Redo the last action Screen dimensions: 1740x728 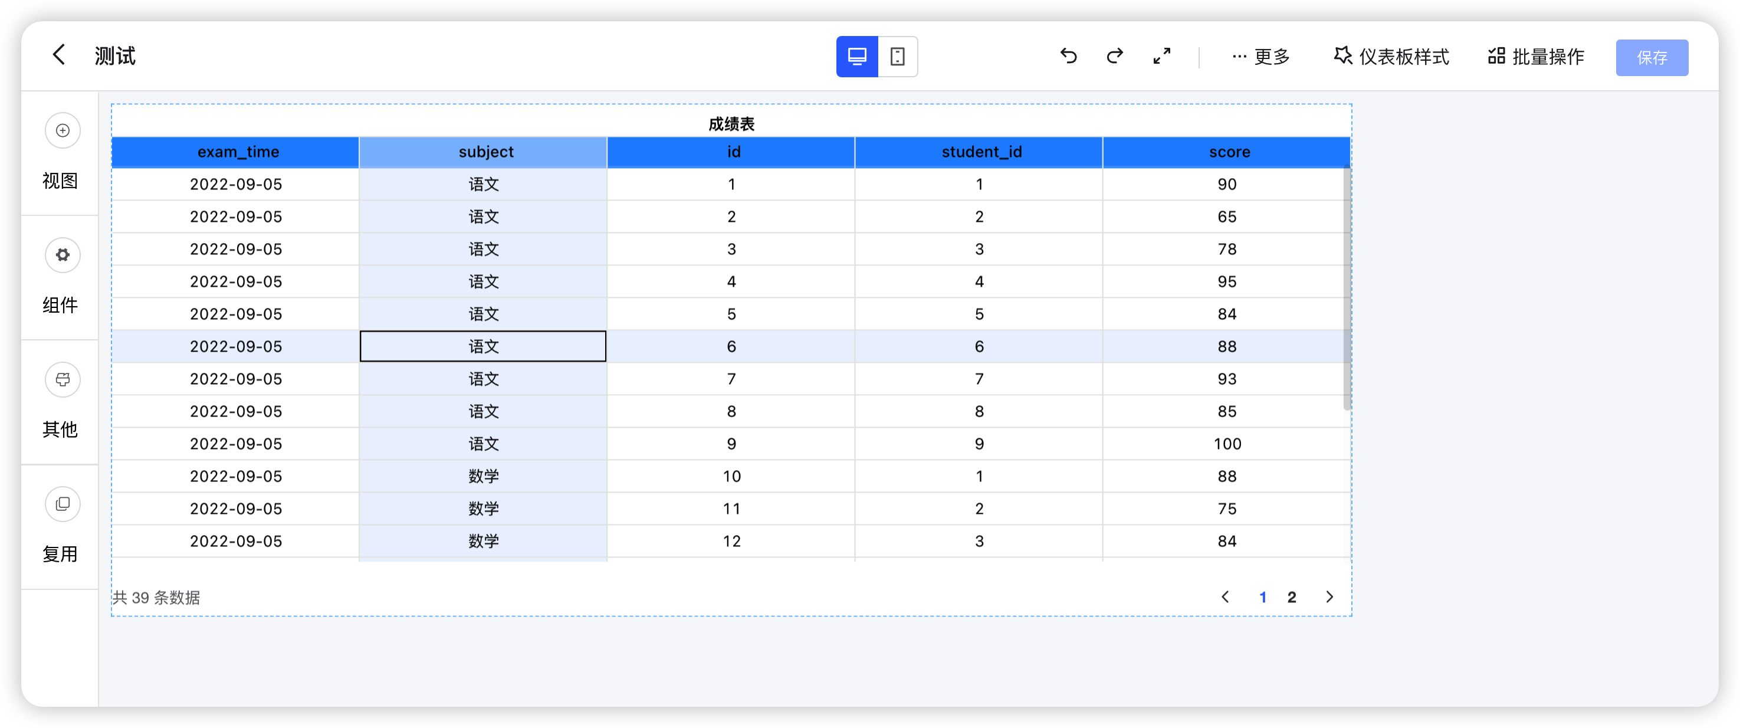(x=1115, y=56)
